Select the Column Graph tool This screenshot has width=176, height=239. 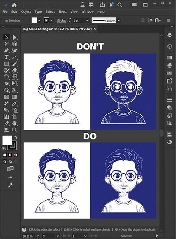click(x=6, y=117)
